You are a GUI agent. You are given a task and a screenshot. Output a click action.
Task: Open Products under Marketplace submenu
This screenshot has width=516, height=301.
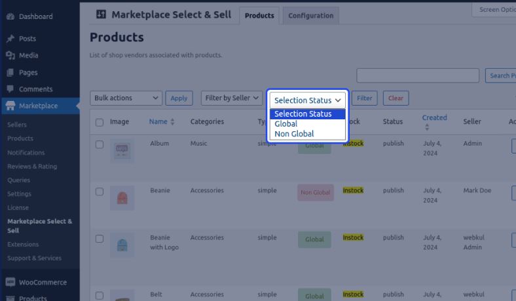[x=20, y=138]
